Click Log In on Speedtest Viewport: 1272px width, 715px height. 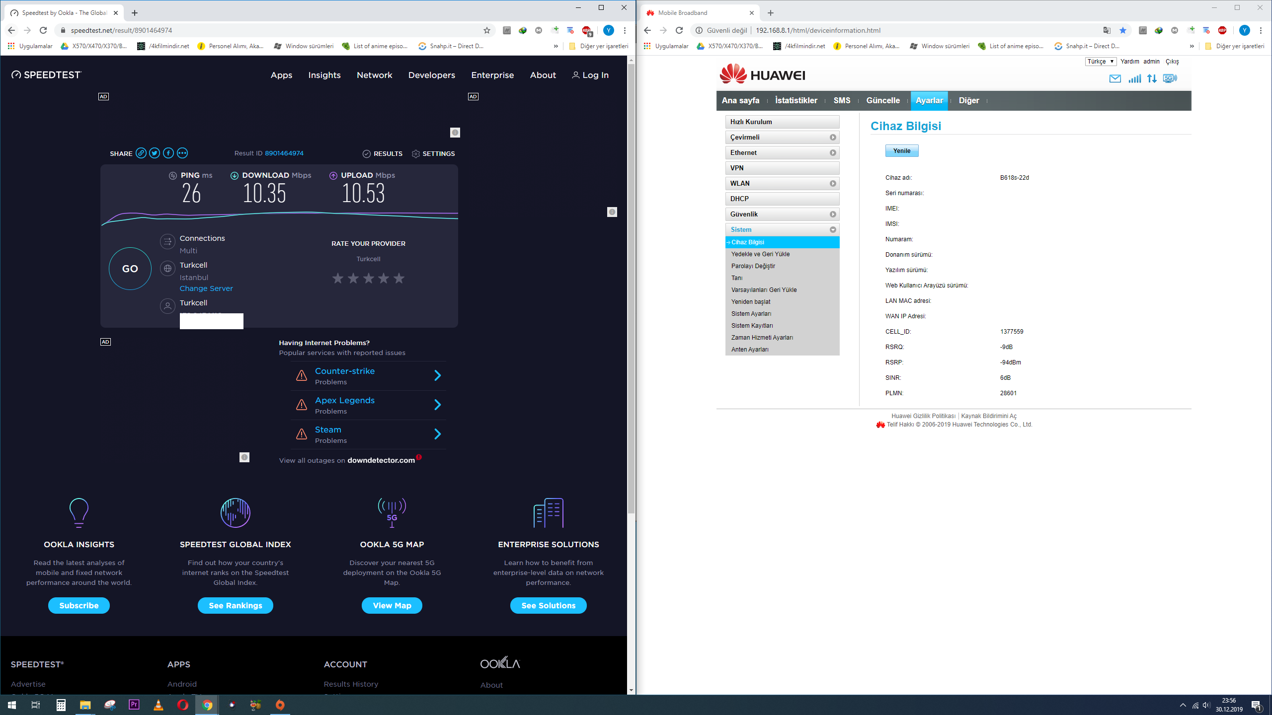pyautogui.click(x=590, y=75)
